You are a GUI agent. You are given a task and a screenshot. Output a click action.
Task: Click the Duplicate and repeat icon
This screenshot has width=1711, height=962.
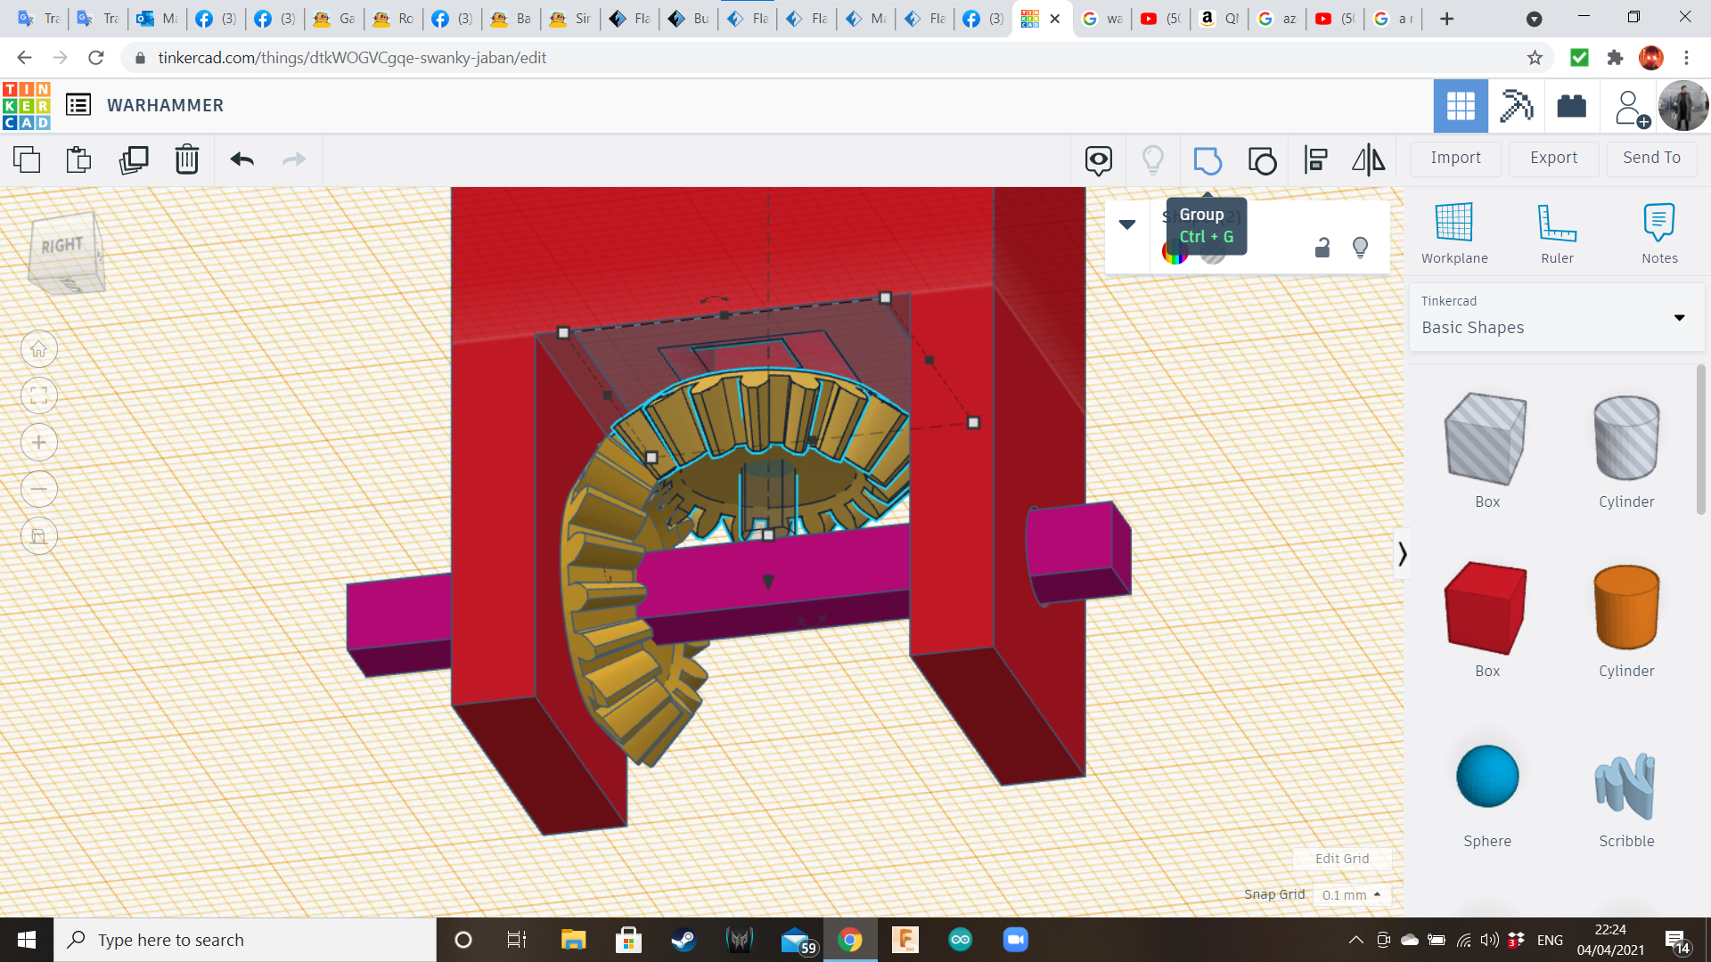(x=134, y=160)
